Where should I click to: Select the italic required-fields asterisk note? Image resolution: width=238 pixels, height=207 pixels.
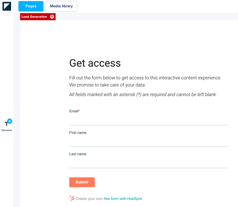(x=143, y=94)
